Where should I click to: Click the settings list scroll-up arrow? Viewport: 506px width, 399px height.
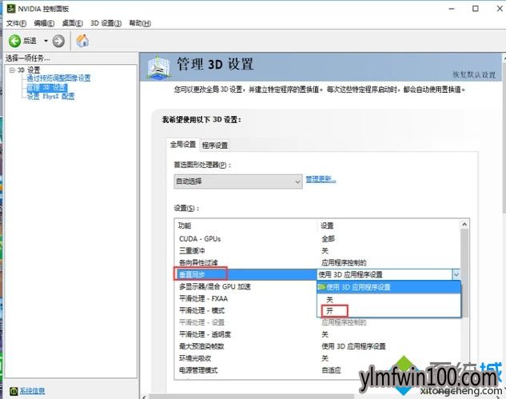(464, 224)
